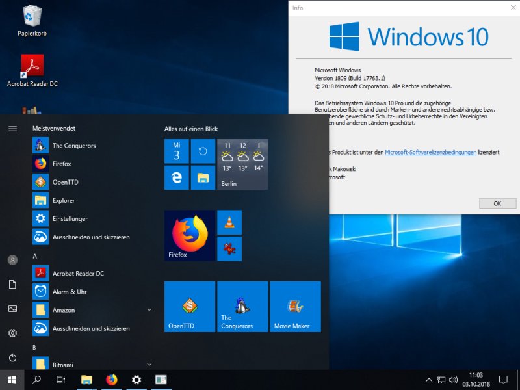Open Pictures from the Start menu rail
This screenshot has width=520, height=390.
click(x=12, y=309)
